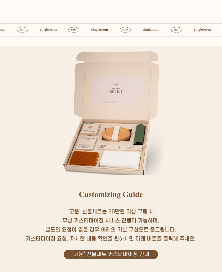Image resolution: width=222 pixels, height=272 pixels.
Task: Click the text line mentioning 30만원 이상 구매
Action: click(x=111, y=211)
